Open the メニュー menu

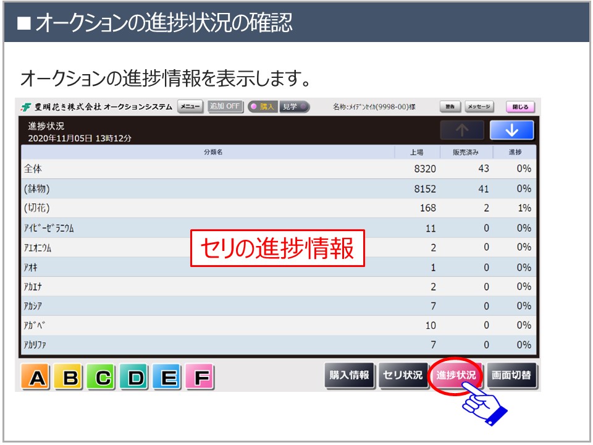pos(191,106)
